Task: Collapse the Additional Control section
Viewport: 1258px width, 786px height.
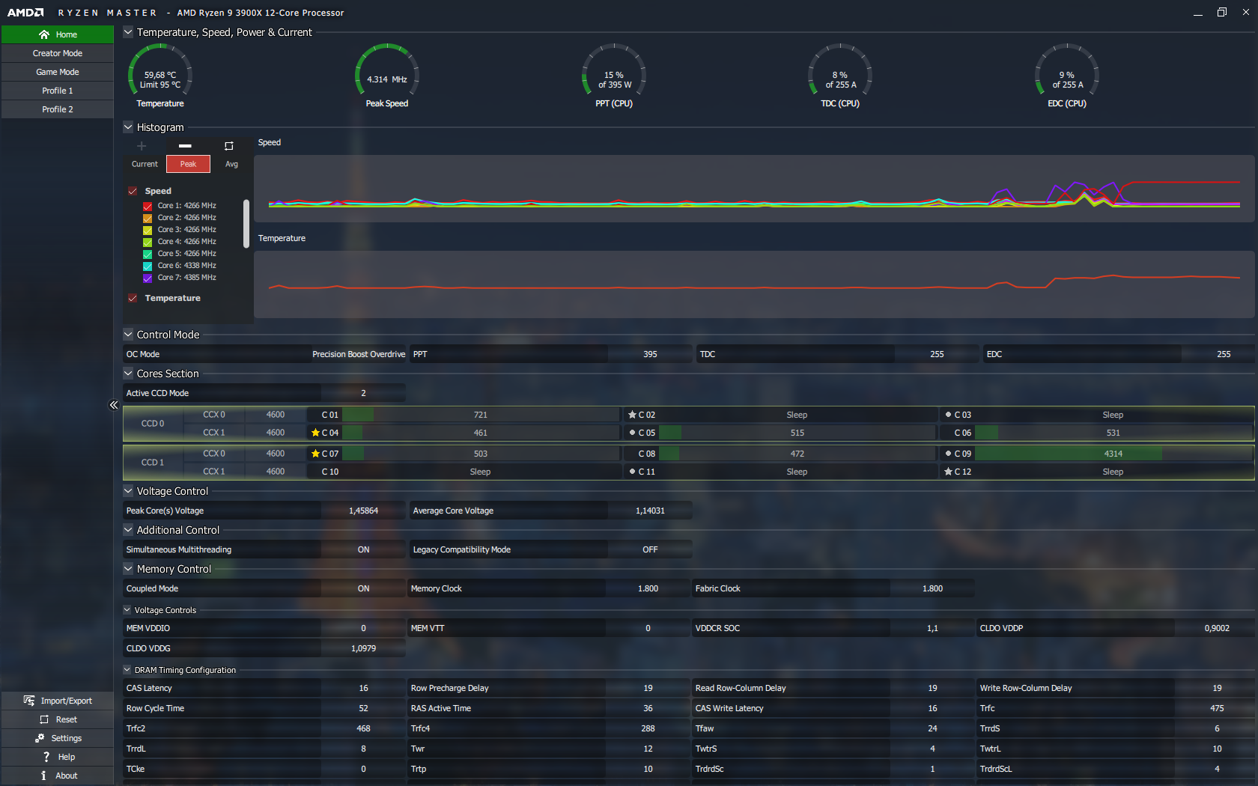Action: coord(128,530)
